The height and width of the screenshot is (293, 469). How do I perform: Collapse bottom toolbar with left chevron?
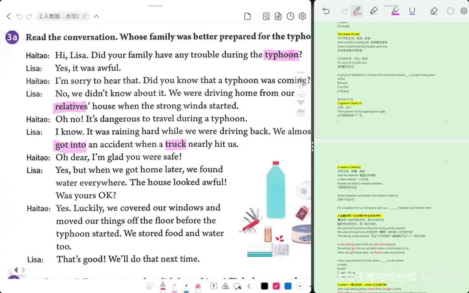point(249,286)
